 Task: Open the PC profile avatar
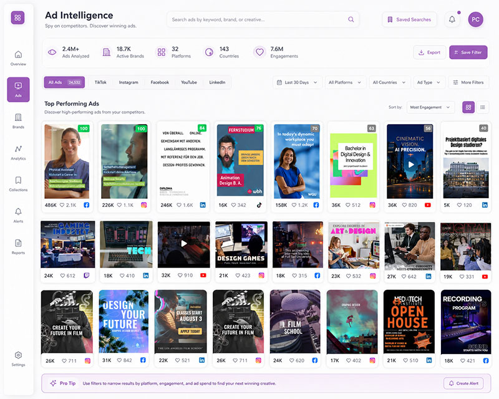(475, 19)
